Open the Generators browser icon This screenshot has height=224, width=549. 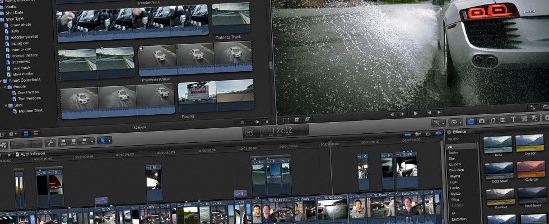[x=524, y=119]
